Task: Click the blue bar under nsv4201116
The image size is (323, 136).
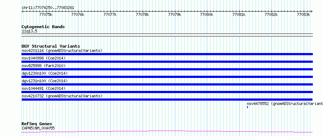Action: point(167,54)
